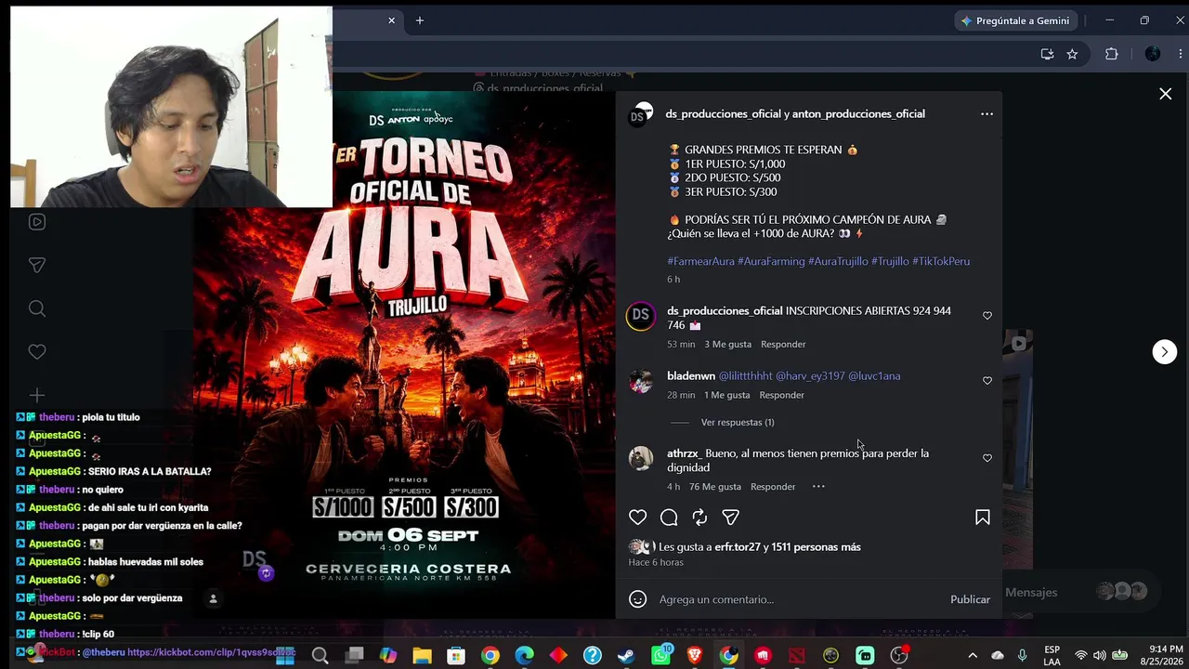Viewport: 1189px width, 669px height.
Task: Open the kickbot clip link in chat
Action: pos(212,652)
